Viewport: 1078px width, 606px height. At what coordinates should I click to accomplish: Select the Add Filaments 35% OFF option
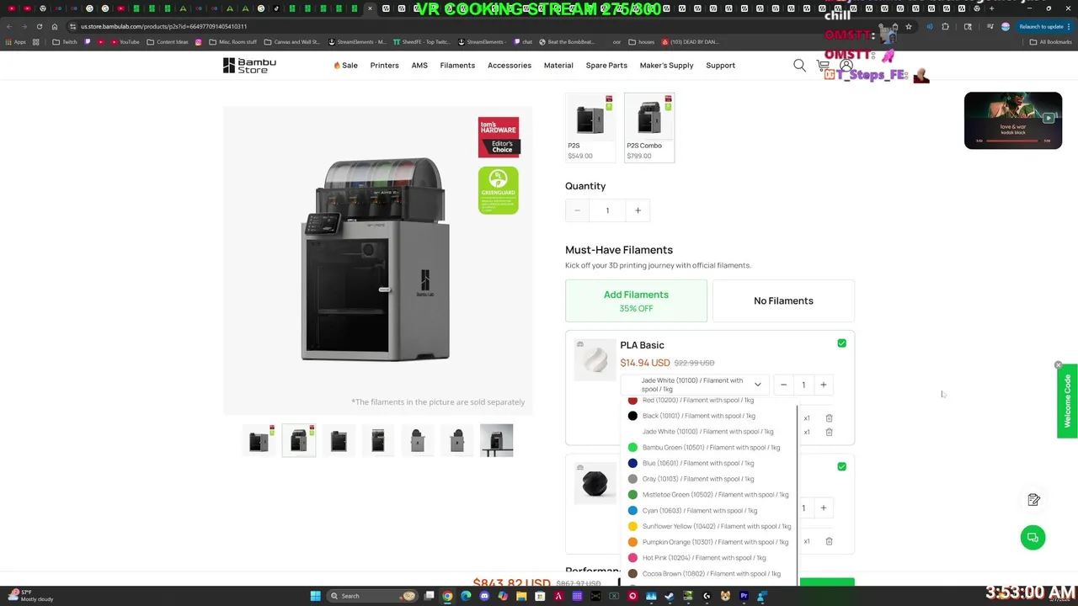[636, 301]
